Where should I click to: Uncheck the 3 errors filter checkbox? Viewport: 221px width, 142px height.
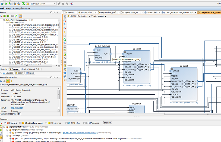(5, 123)
